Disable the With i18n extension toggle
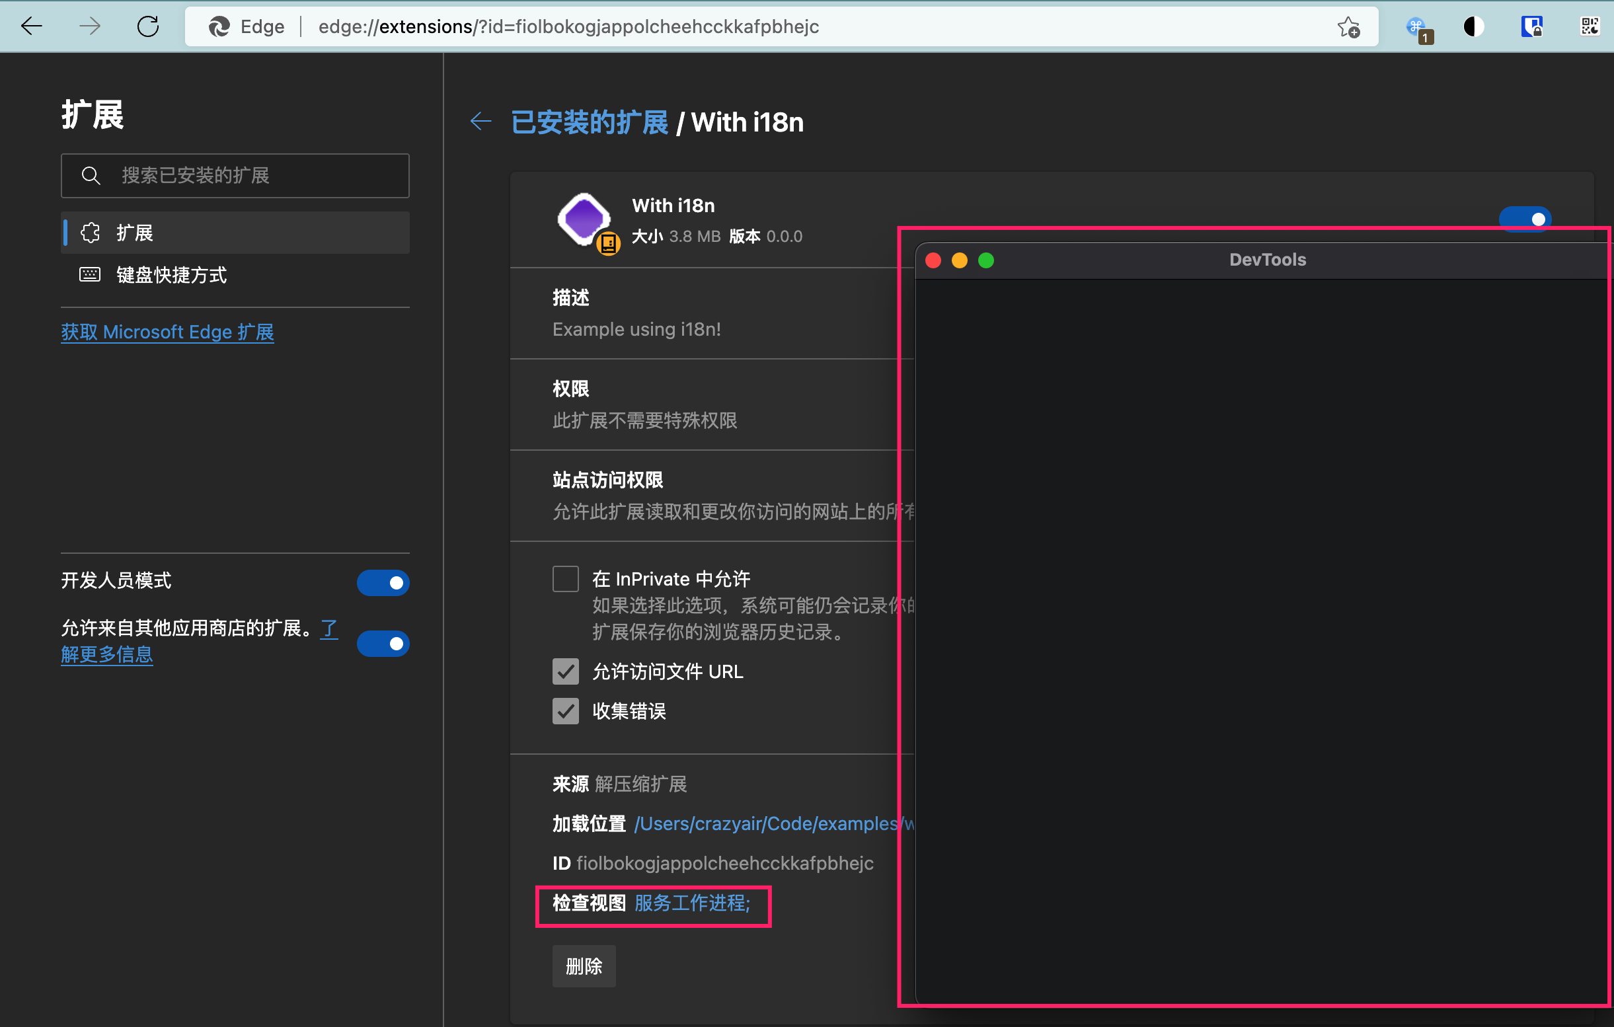The width and height of the screenshot is (1614, 1027). coord(1525,219)
